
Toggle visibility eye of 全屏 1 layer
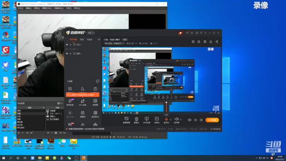(x=67, y=53)
